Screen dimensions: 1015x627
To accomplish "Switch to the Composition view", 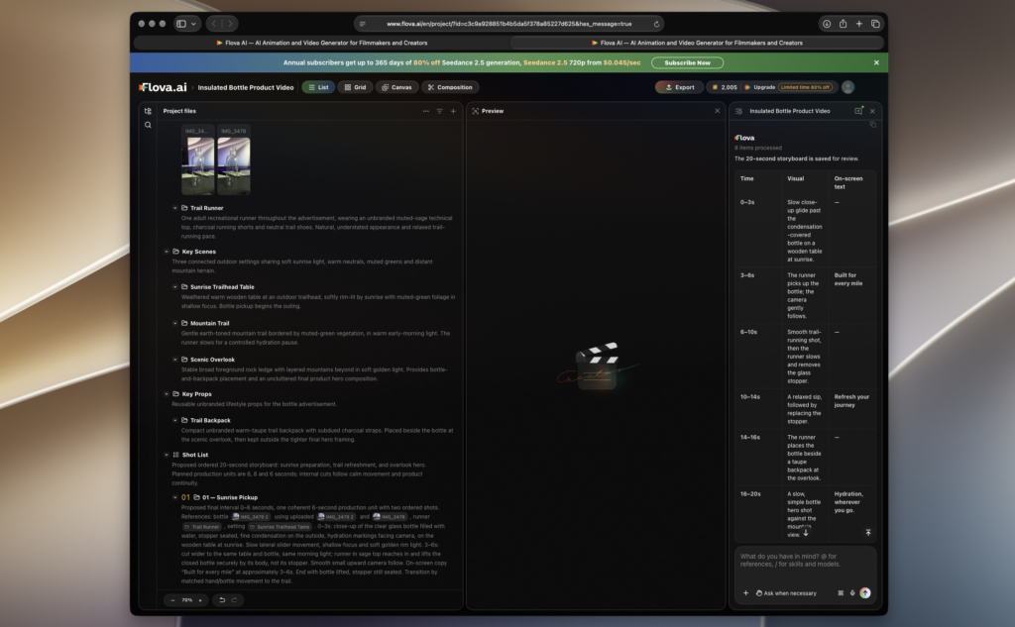I will pos(450,87).
